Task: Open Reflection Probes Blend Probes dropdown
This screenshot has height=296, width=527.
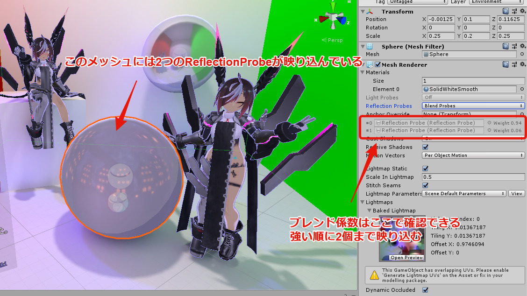Action: (473, 106)
